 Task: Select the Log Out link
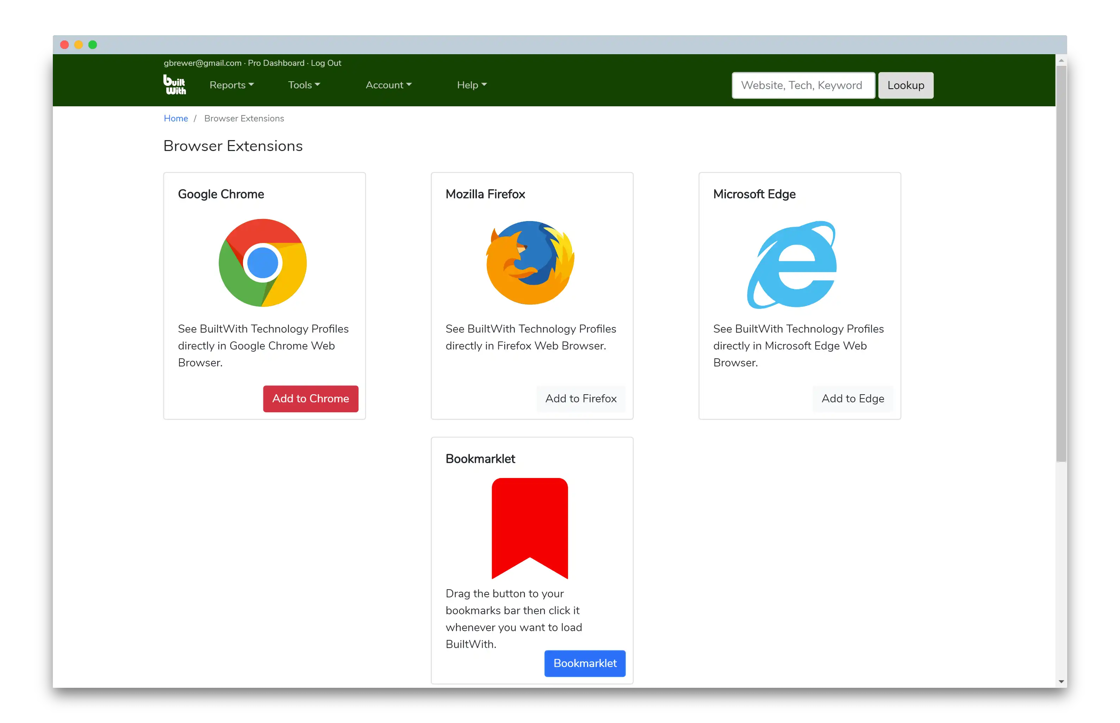coord(325,63)
